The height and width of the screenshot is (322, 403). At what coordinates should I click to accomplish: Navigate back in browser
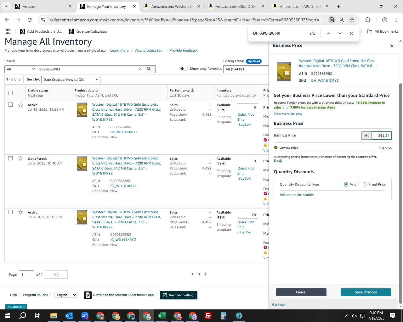(x=7, y=20)
